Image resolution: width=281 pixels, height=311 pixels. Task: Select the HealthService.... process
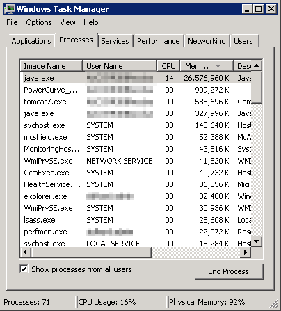coord(136,184)
